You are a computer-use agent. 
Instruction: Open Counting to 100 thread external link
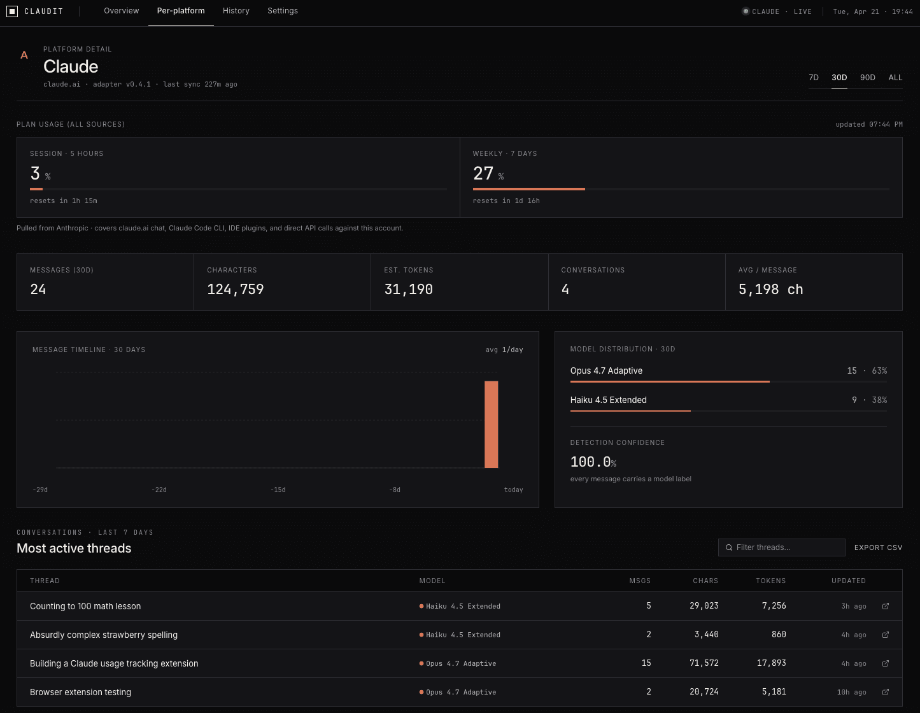pyautogui.click(x=886, y=606)
